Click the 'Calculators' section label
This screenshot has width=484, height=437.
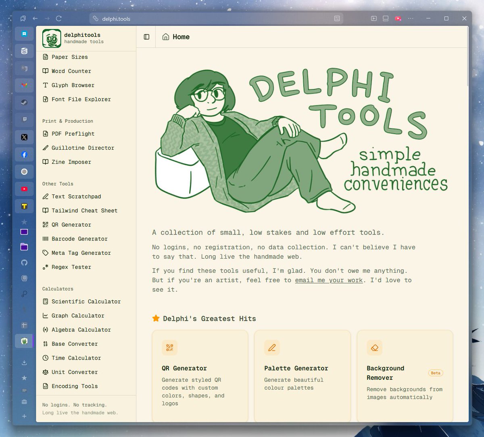(58, 289)
